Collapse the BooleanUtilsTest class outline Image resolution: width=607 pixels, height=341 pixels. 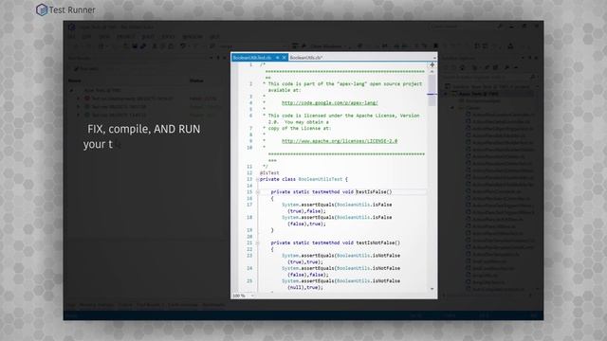tap(257, 179)
